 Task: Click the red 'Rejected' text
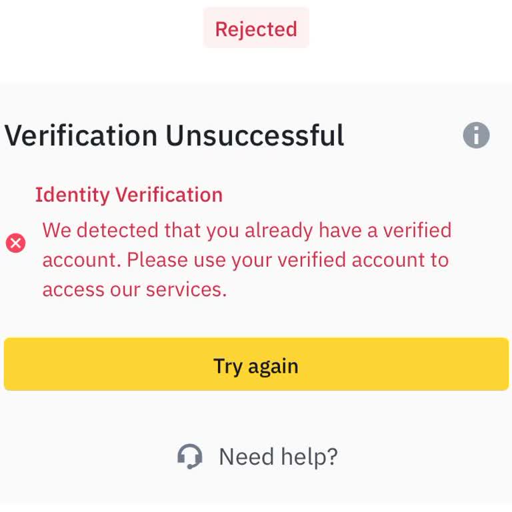click(256, 29)
